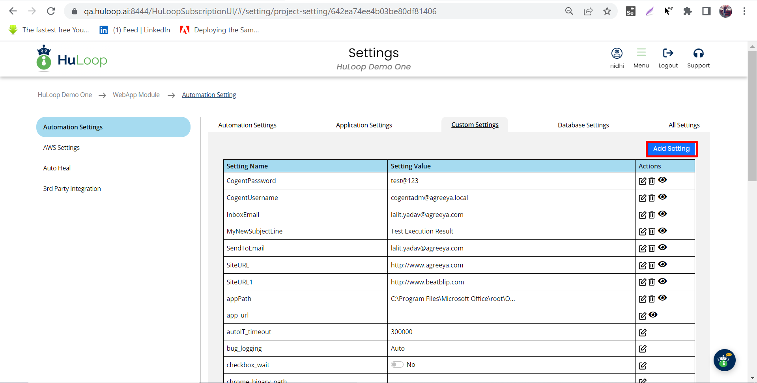Open the Support headset icon
This screenshot has width=757, height=383.
(698, 53)
